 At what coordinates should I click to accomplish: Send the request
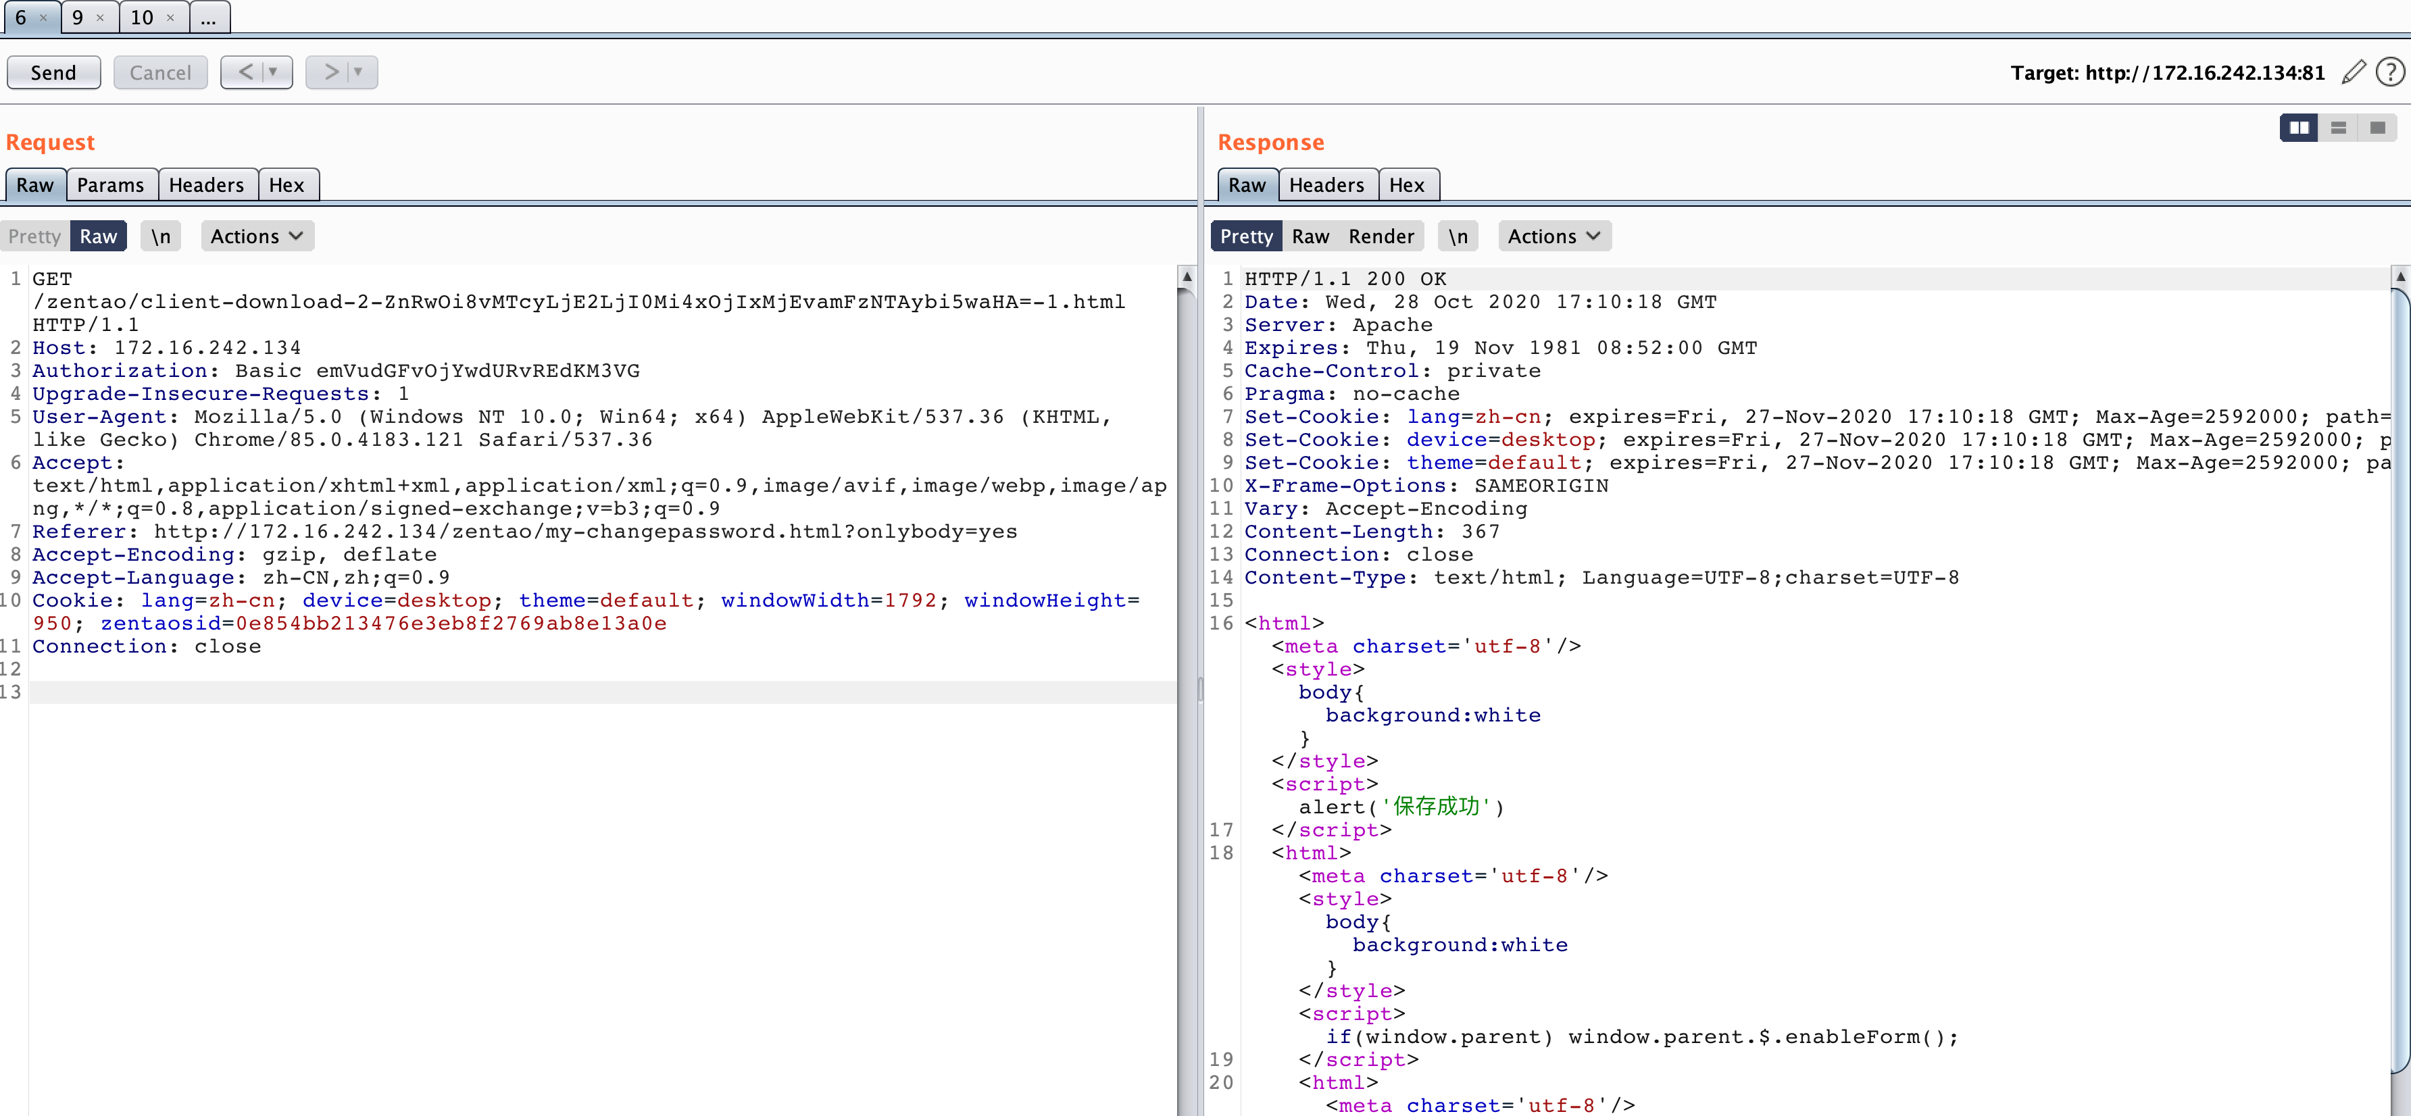(53, 72)
